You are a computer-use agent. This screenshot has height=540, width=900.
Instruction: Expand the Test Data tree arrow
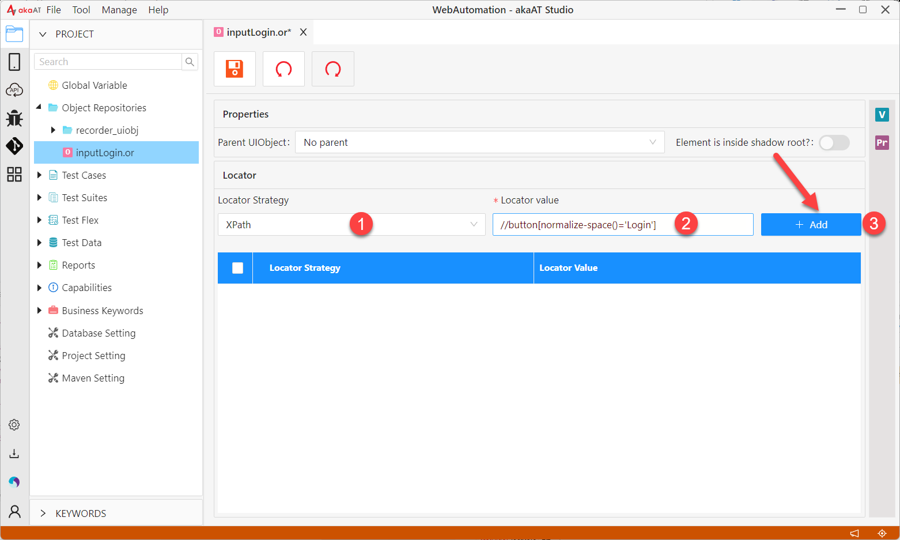click(39, 243)
